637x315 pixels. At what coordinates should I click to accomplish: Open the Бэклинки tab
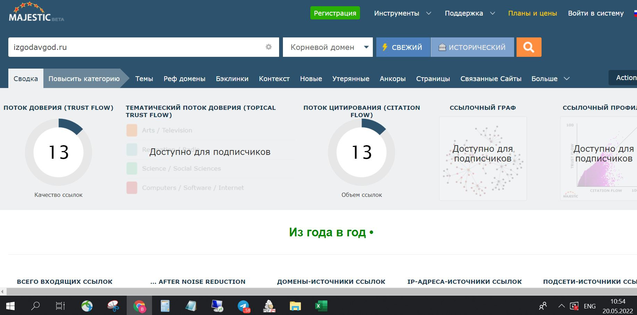[232, 79]
